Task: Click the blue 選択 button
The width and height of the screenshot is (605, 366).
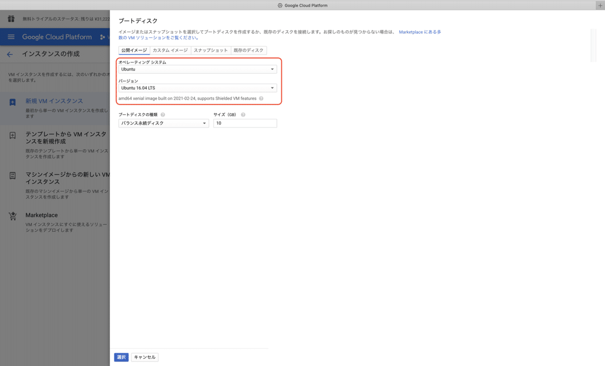Action: coord(122,357)
